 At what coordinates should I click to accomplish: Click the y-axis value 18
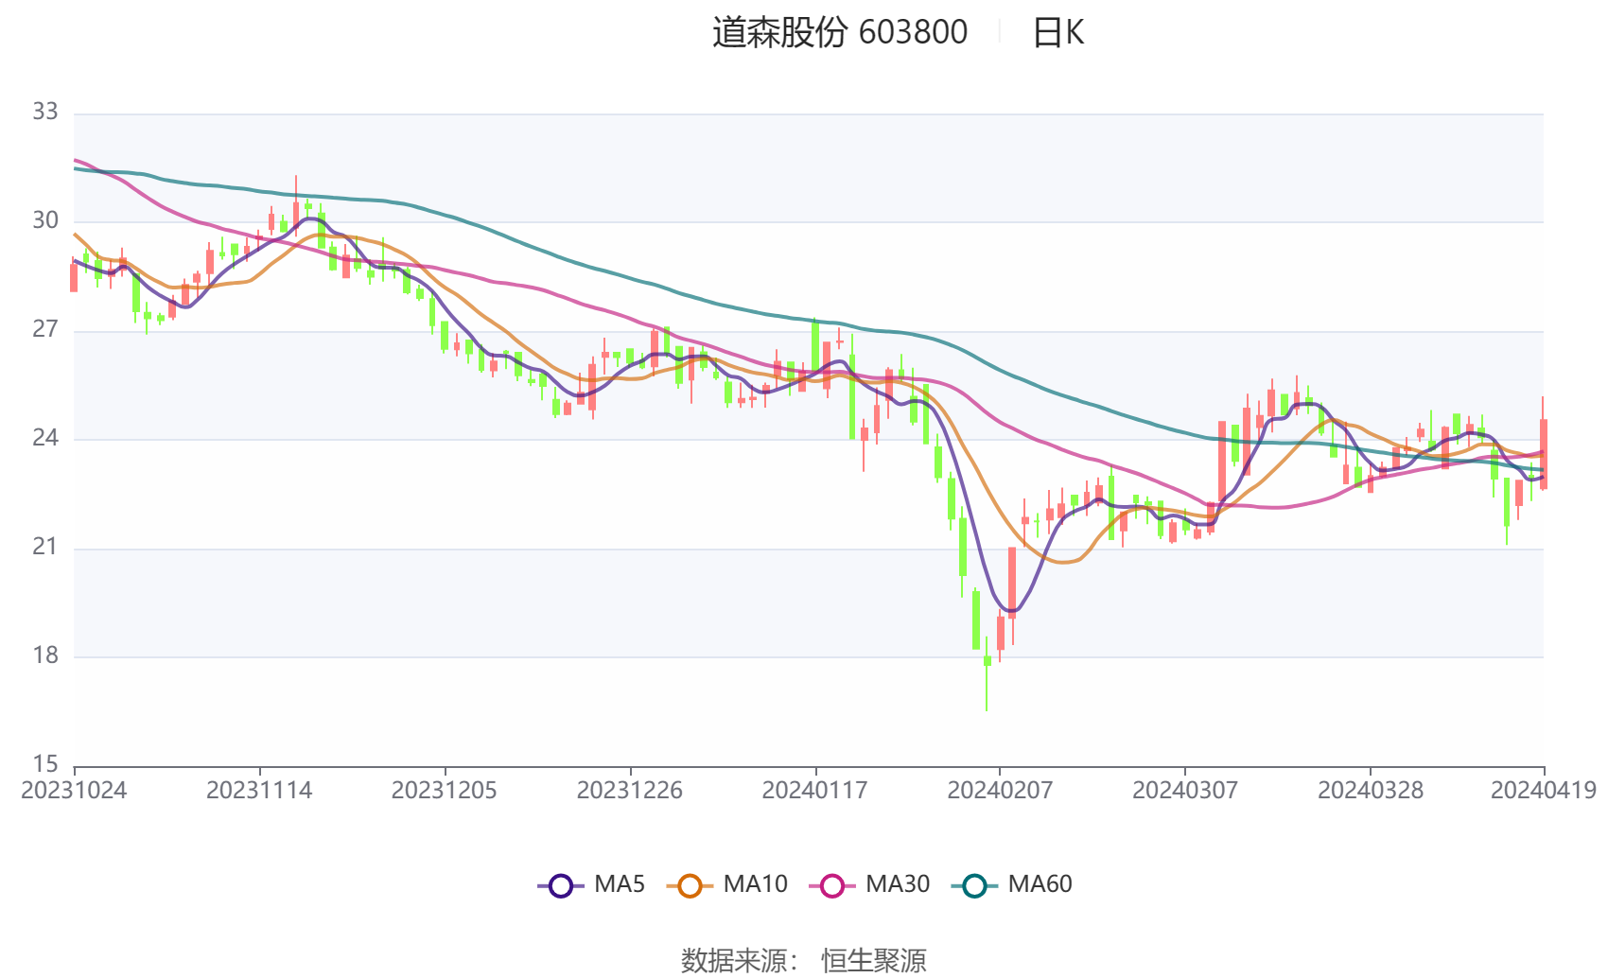(x=45, y=655)
